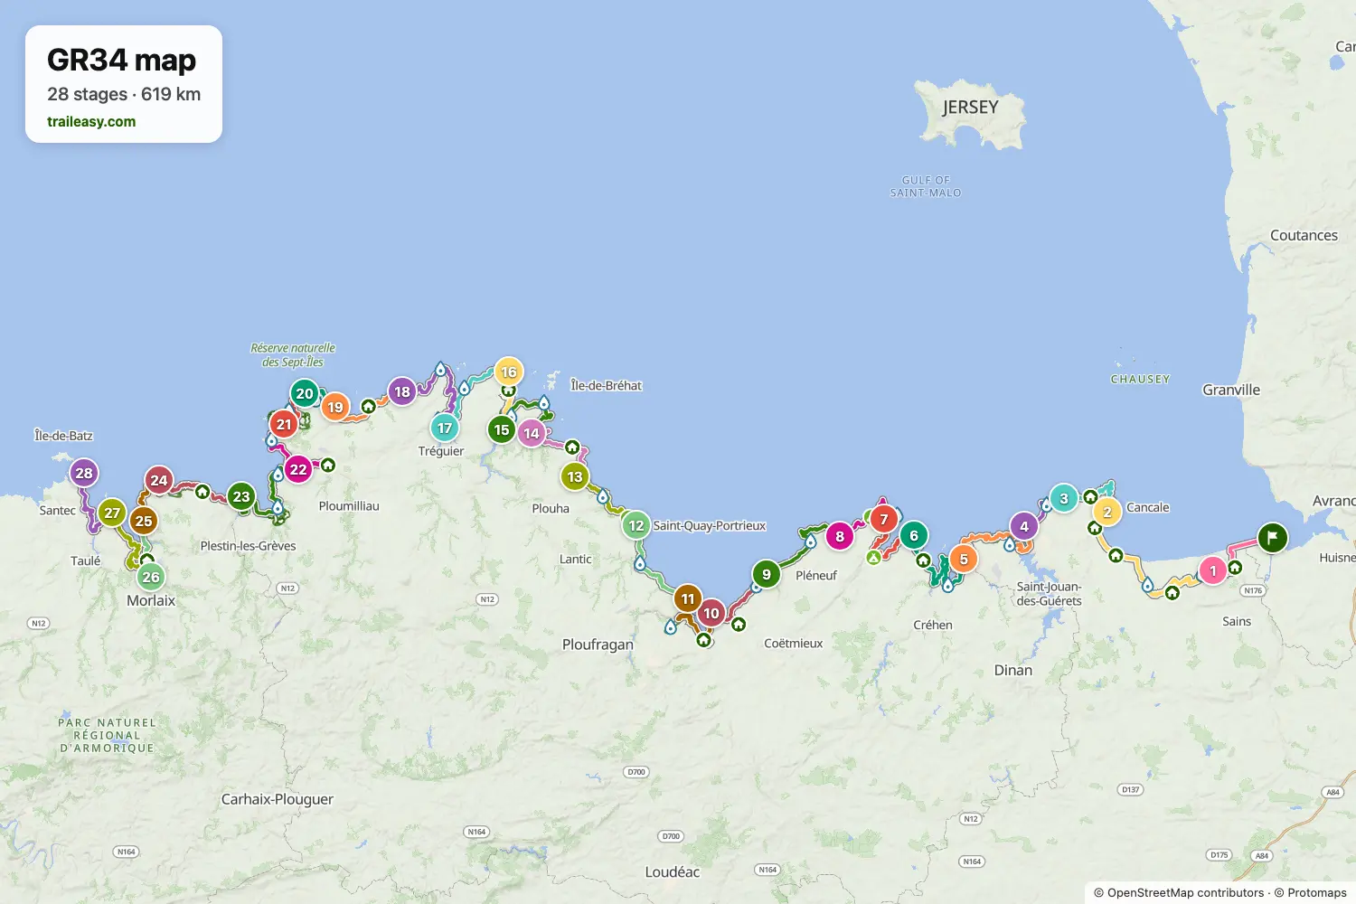This screenshot has height=904, width=1356.
Task: Click the Coutances town label
Action: pos(1304,235)
